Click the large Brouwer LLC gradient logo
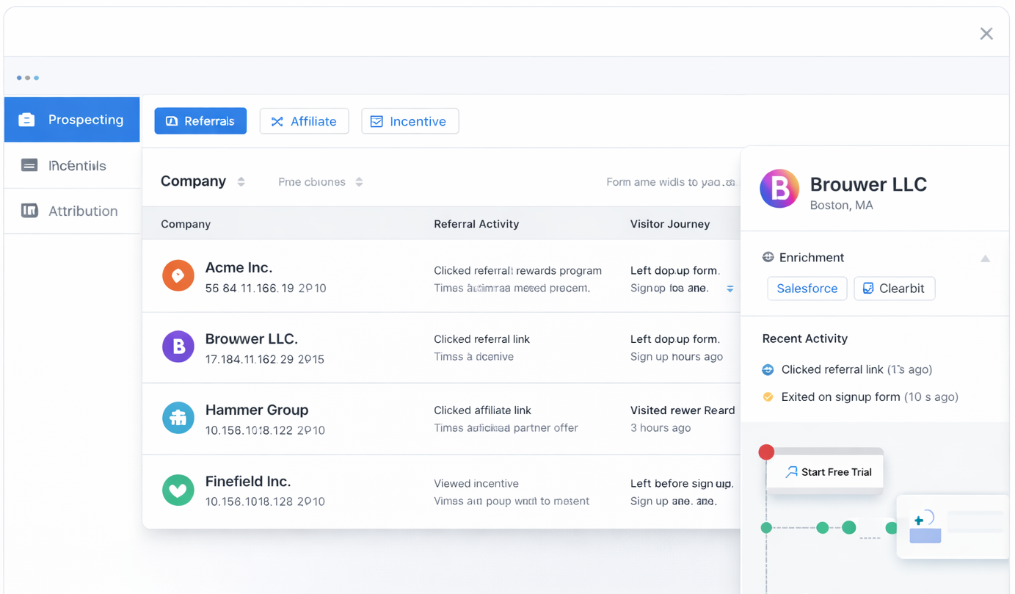The width and height of the screenshot is (1015, 594). pyautogui.click(x=779, y=189)
